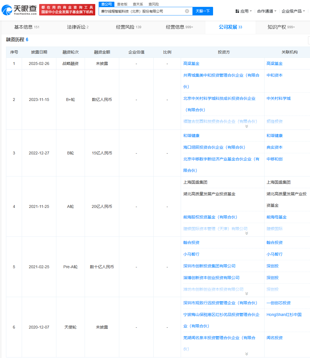
Task: Open the 法律诉讼 tab
Action: [78, 27]
